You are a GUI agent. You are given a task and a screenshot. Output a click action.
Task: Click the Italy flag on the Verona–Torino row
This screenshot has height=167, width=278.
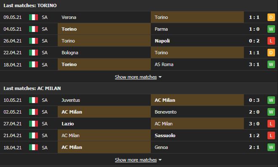pos(34,17)
